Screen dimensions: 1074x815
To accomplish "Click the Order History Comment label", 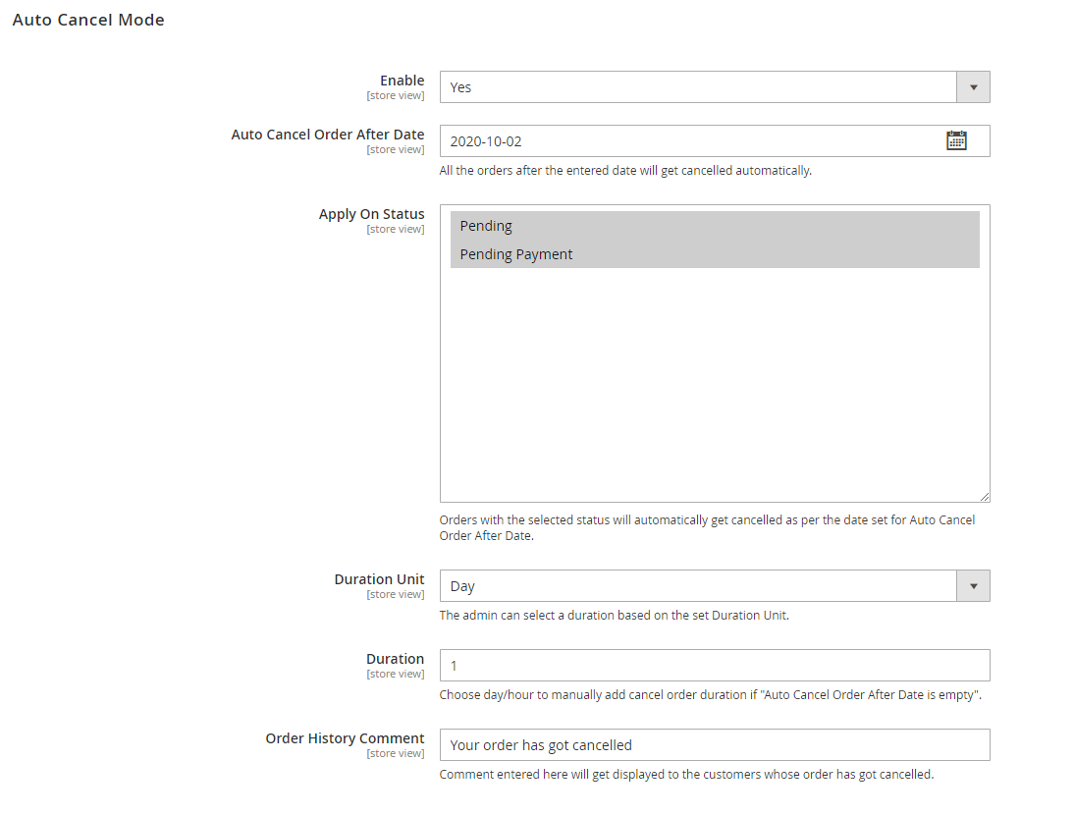I will click(345, 738).
